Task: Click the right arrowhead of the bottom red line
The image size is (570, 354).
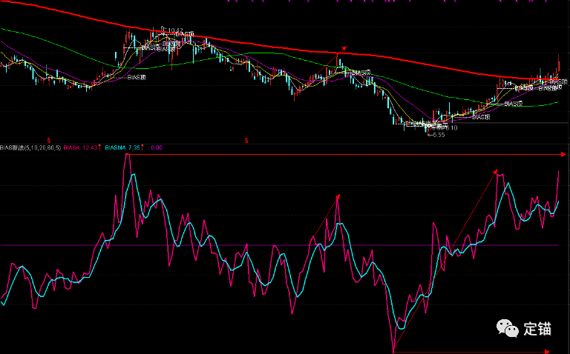Action: point(548,352)
